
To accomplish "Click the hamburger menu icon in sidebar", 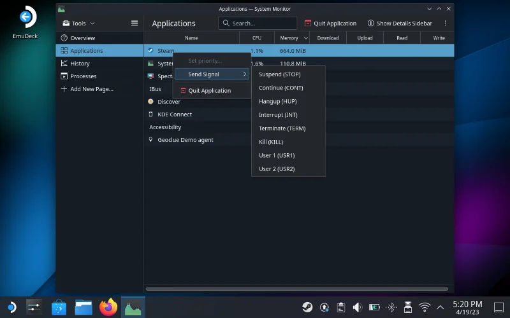I will [x=135, y=24].
